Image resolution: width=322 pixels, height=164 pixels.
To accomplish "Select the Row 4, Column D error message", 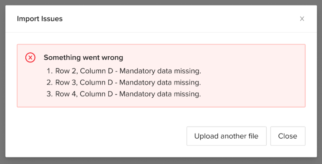I will [128, 94].
